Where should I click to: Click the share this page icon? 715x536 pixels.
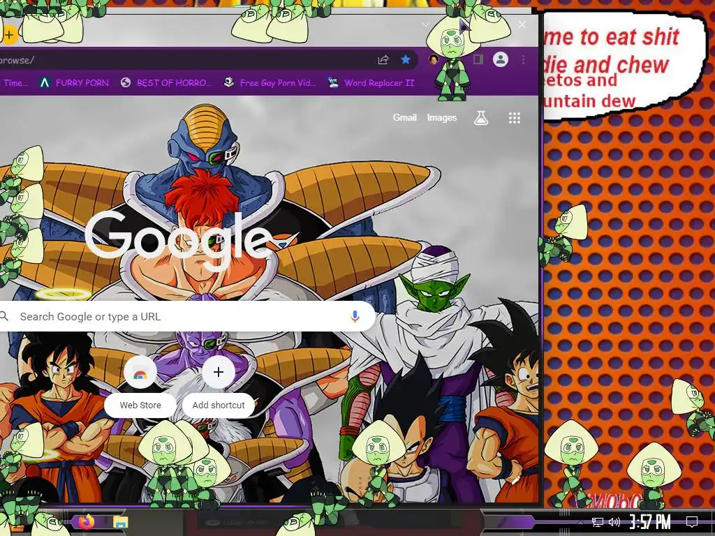(x=383, y=60)
